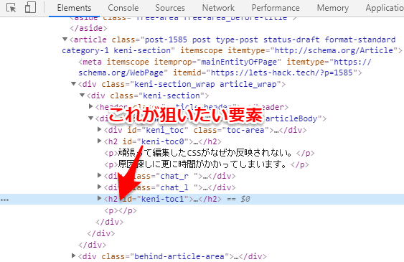Open the Application tab
404x262 pixels.
point(385,8)
